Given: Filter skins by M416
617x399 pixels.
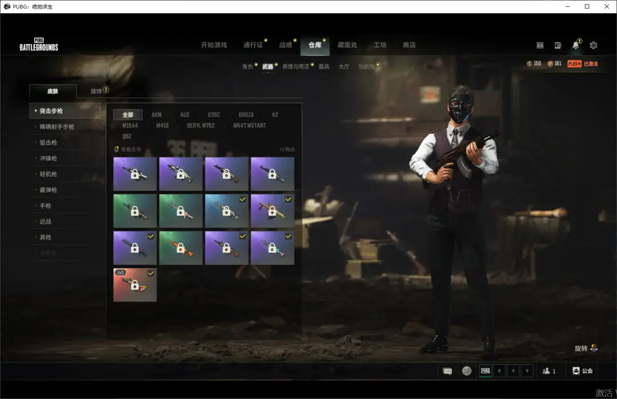Looking at the screenshot, I should click(x=162, y=126).
